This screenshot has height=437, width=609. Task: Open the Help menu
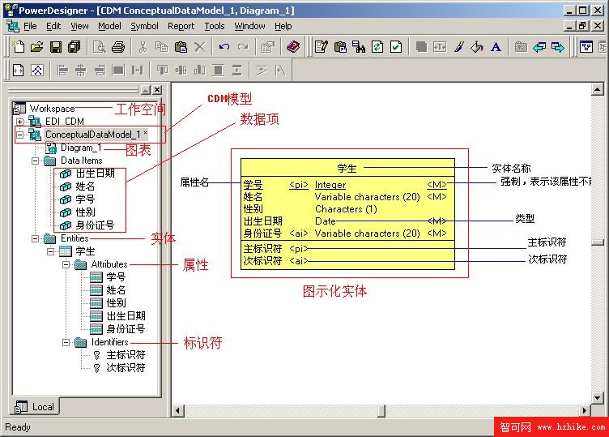click(283, 26)
